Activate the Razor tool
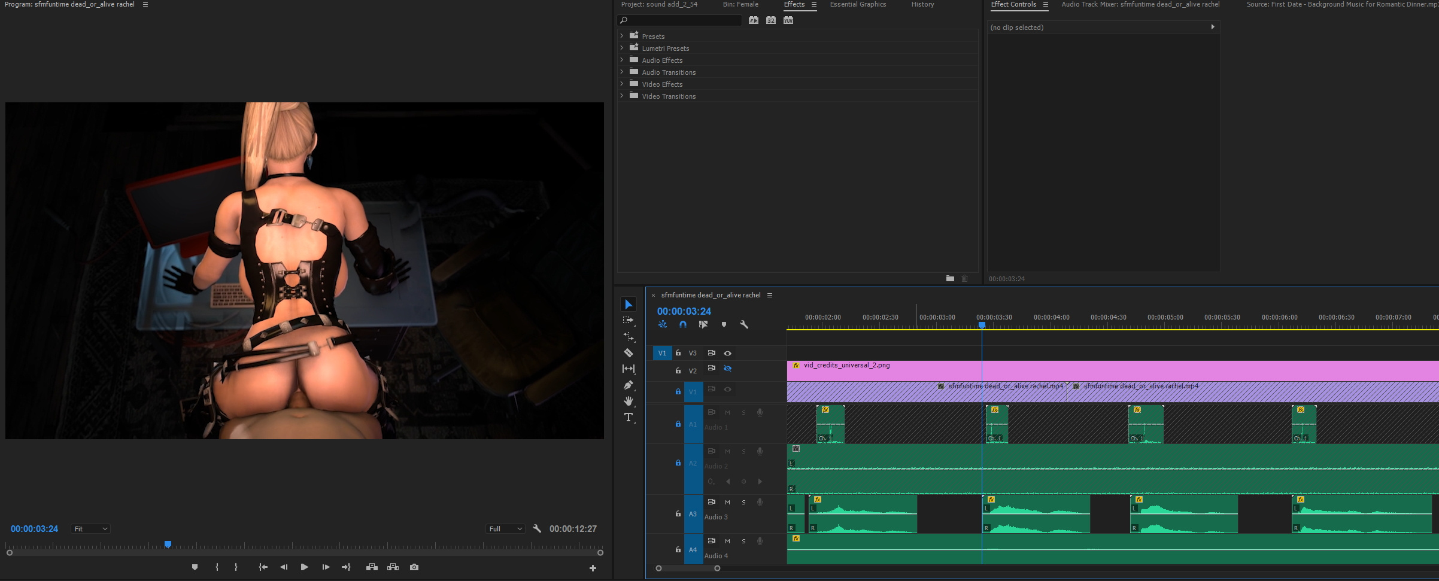This screenshot has width=1439, height=581. [629, 353]
